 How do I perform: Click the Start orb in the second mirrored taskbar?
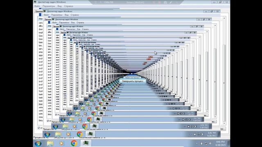pyautogui.click(x=56, y=126)
